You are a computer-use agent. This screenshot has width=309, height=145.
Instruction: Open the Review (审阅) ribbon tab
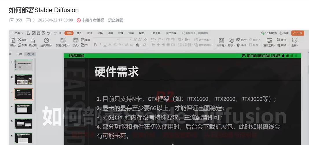(x=131, y=33)
